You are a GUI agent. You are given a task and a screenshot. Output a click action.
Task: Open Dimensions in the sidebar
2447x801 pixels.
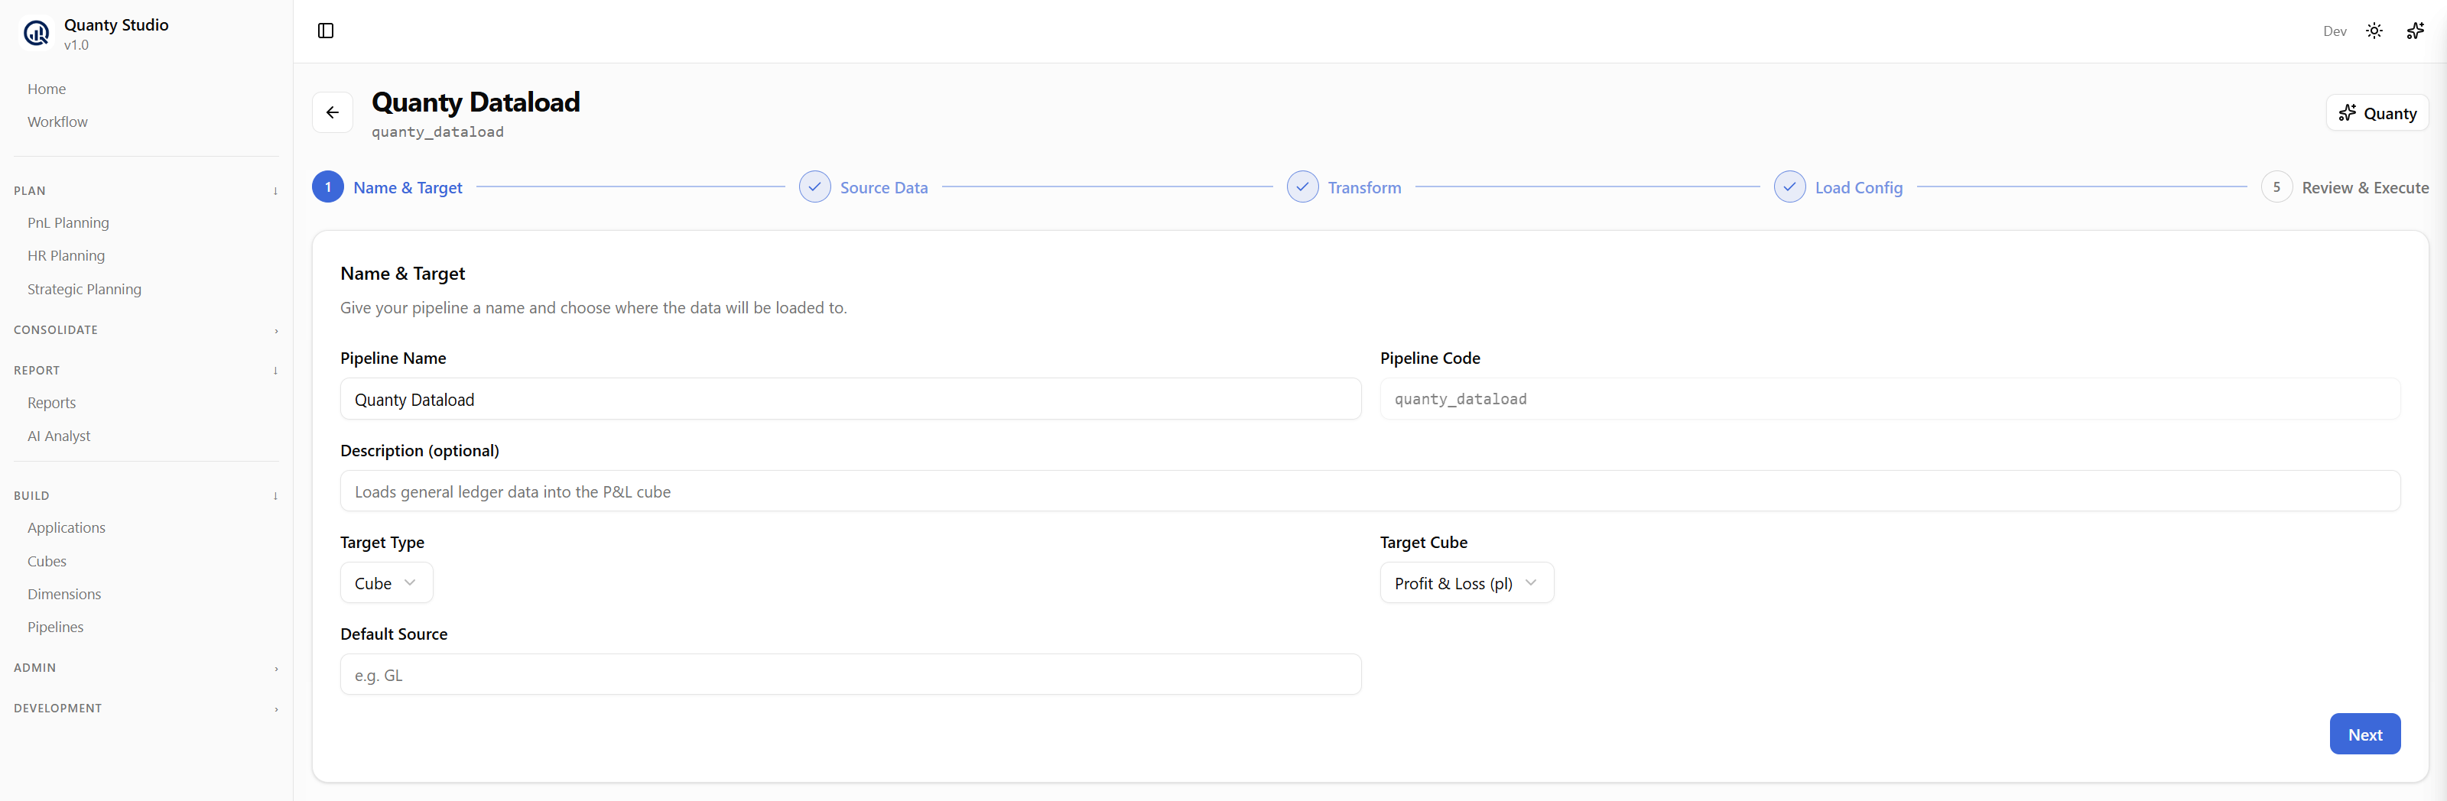click(63, 595)
